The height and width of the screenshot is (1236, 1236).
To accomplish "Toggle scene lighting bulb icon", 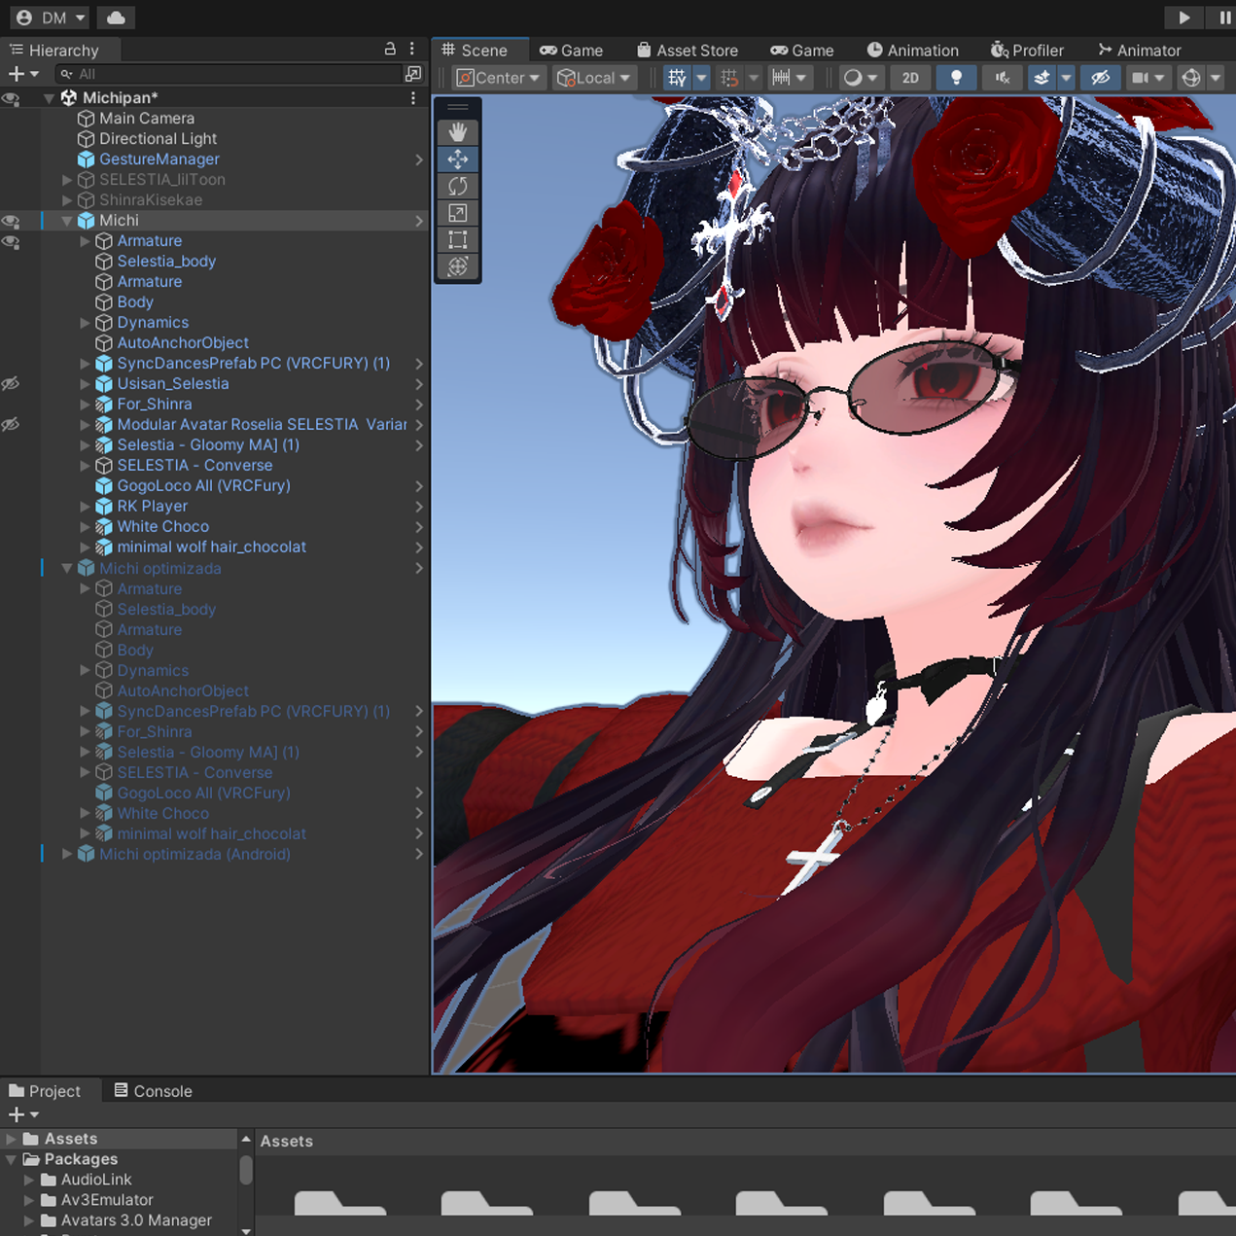I will pos(956,78).
